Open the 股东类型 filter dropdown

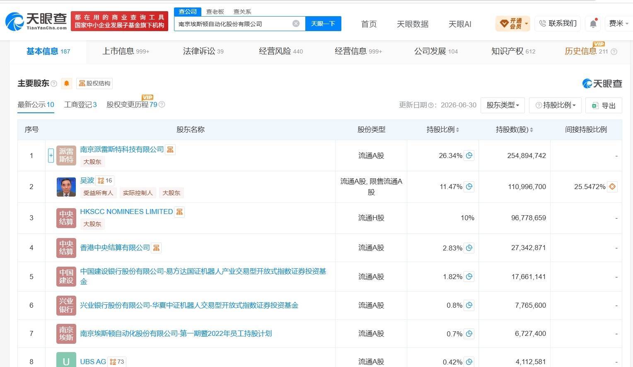(x=503, y=105)
